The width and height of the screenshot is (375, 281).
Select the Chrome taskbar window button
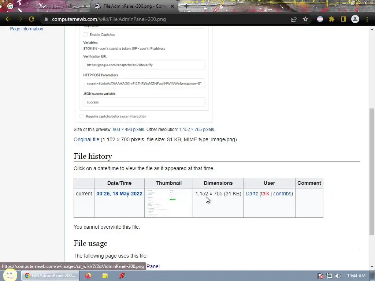pos(50,276)
